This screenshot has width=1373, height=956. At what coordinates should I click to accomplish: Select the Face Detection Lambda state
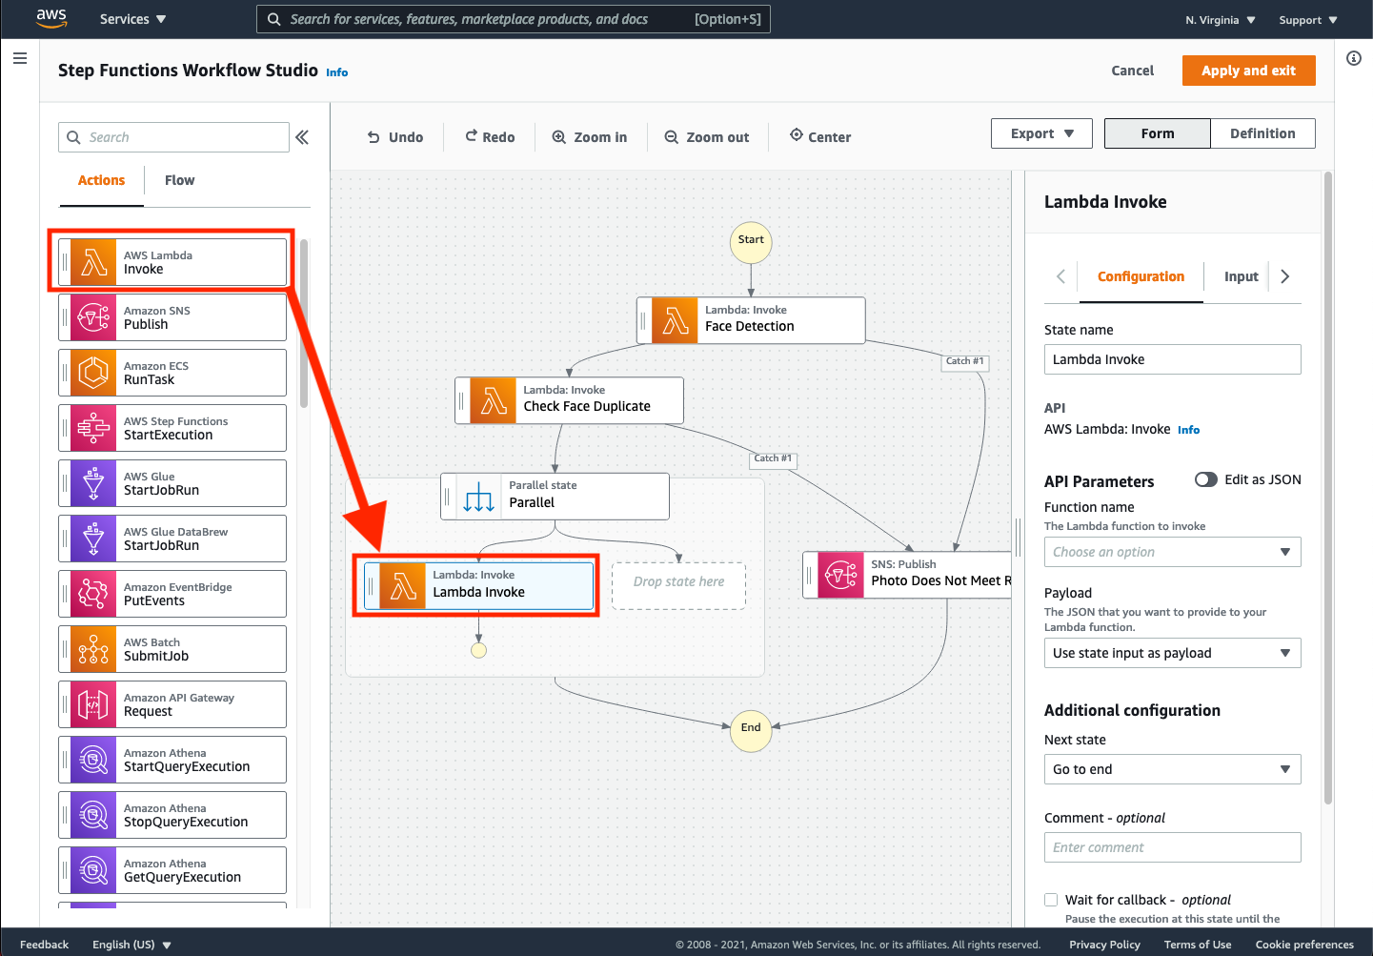coord(751,320)
